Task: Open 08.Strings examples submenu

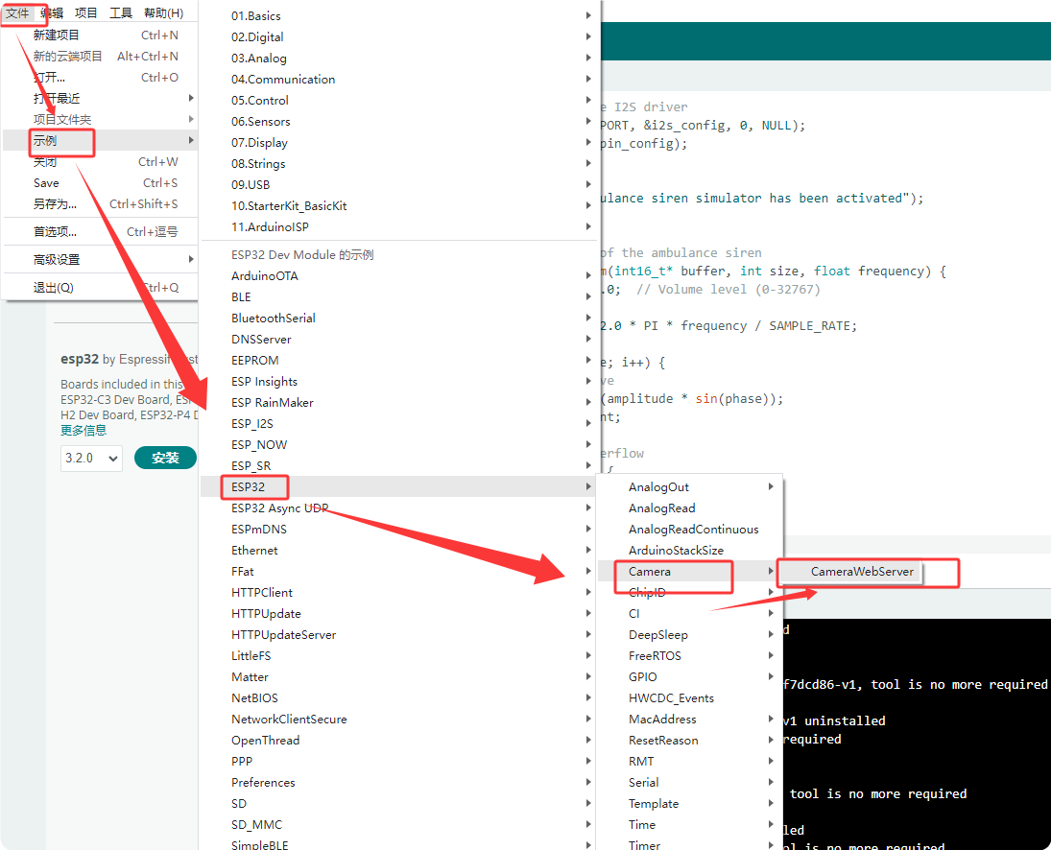Action: (400, 163)
